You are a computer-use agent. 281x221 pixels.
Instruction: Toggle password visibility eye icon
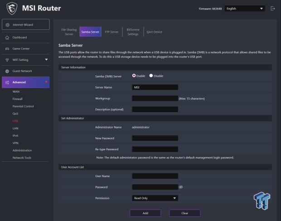click(181, 187)
